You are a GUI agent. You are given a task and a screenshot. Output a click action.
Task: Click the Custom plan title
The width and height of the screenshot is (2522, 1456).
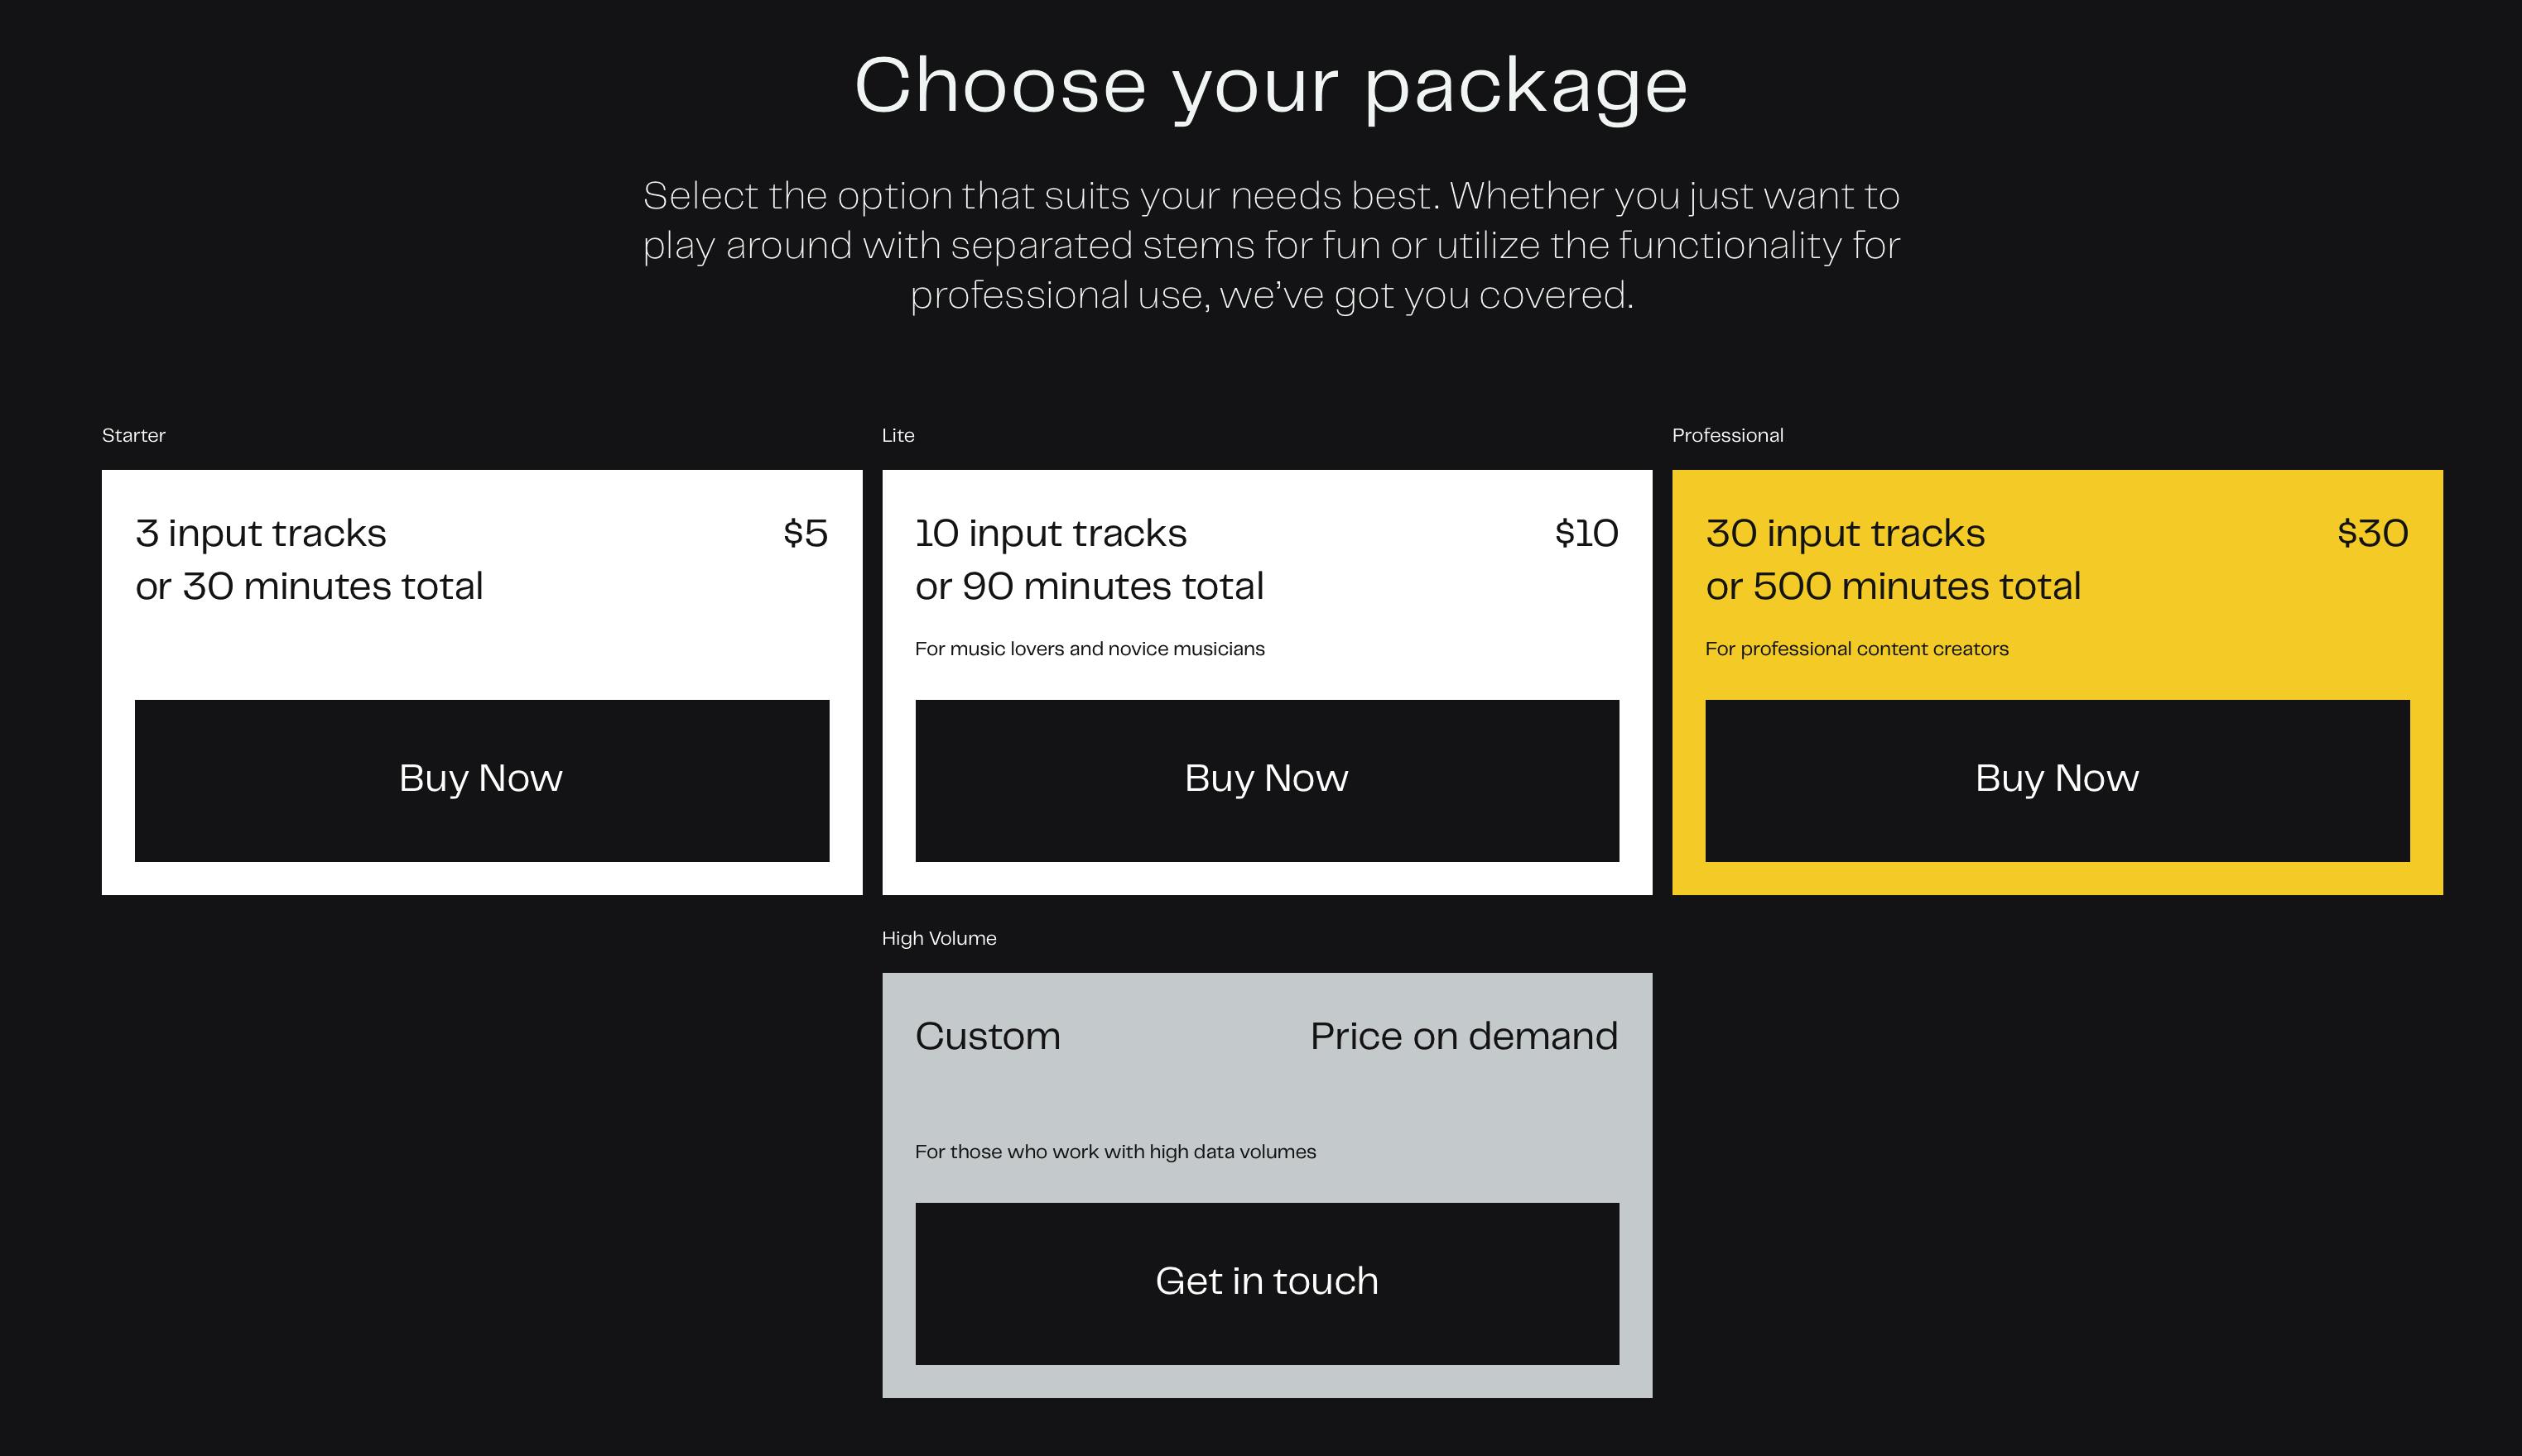tap(988, 1036)
